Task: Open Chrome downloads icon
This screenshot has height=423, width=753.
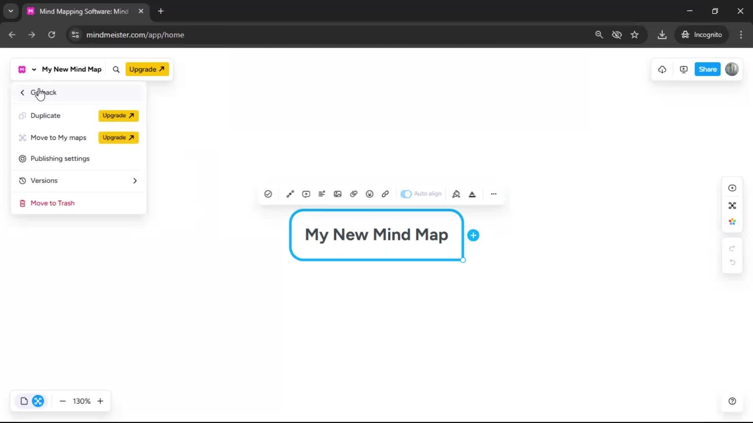Action: [662, 35]
